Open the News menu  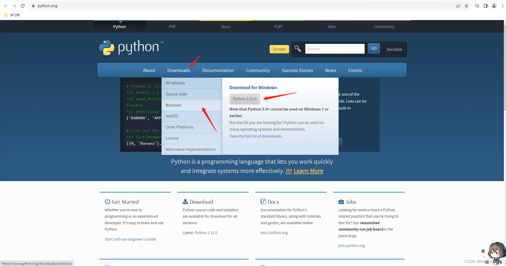point(331,70)
